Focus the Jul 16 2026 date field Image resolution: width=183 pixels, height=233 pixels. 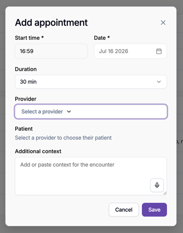coord(130,51)
